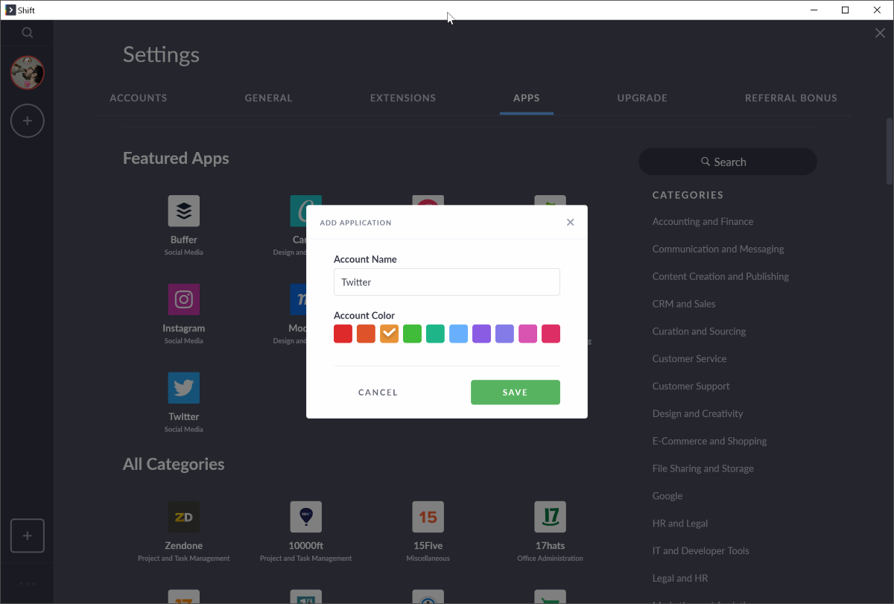The width and height of the screenshot is (894, 604).
Task: Open IT and Developer Tools category
Action: pos(700,551)
